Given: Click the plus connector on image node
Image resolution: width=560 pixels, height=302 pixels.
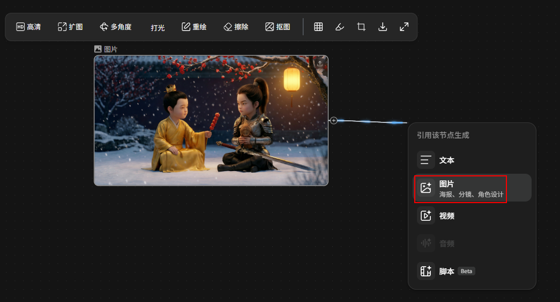Looking at the screenshot, I should (333, 120).
